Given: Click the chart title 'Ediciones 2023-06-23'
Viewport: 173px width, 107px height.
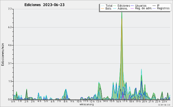Looking at the screenshot, I should [44, 5].
